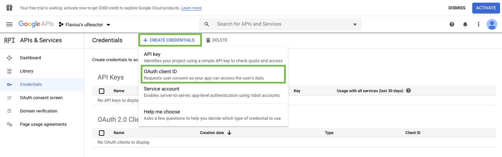Screen dimensions: 502x157
Task: Focus the Search for APIs and Services field
Action: (x=280, y=24)
